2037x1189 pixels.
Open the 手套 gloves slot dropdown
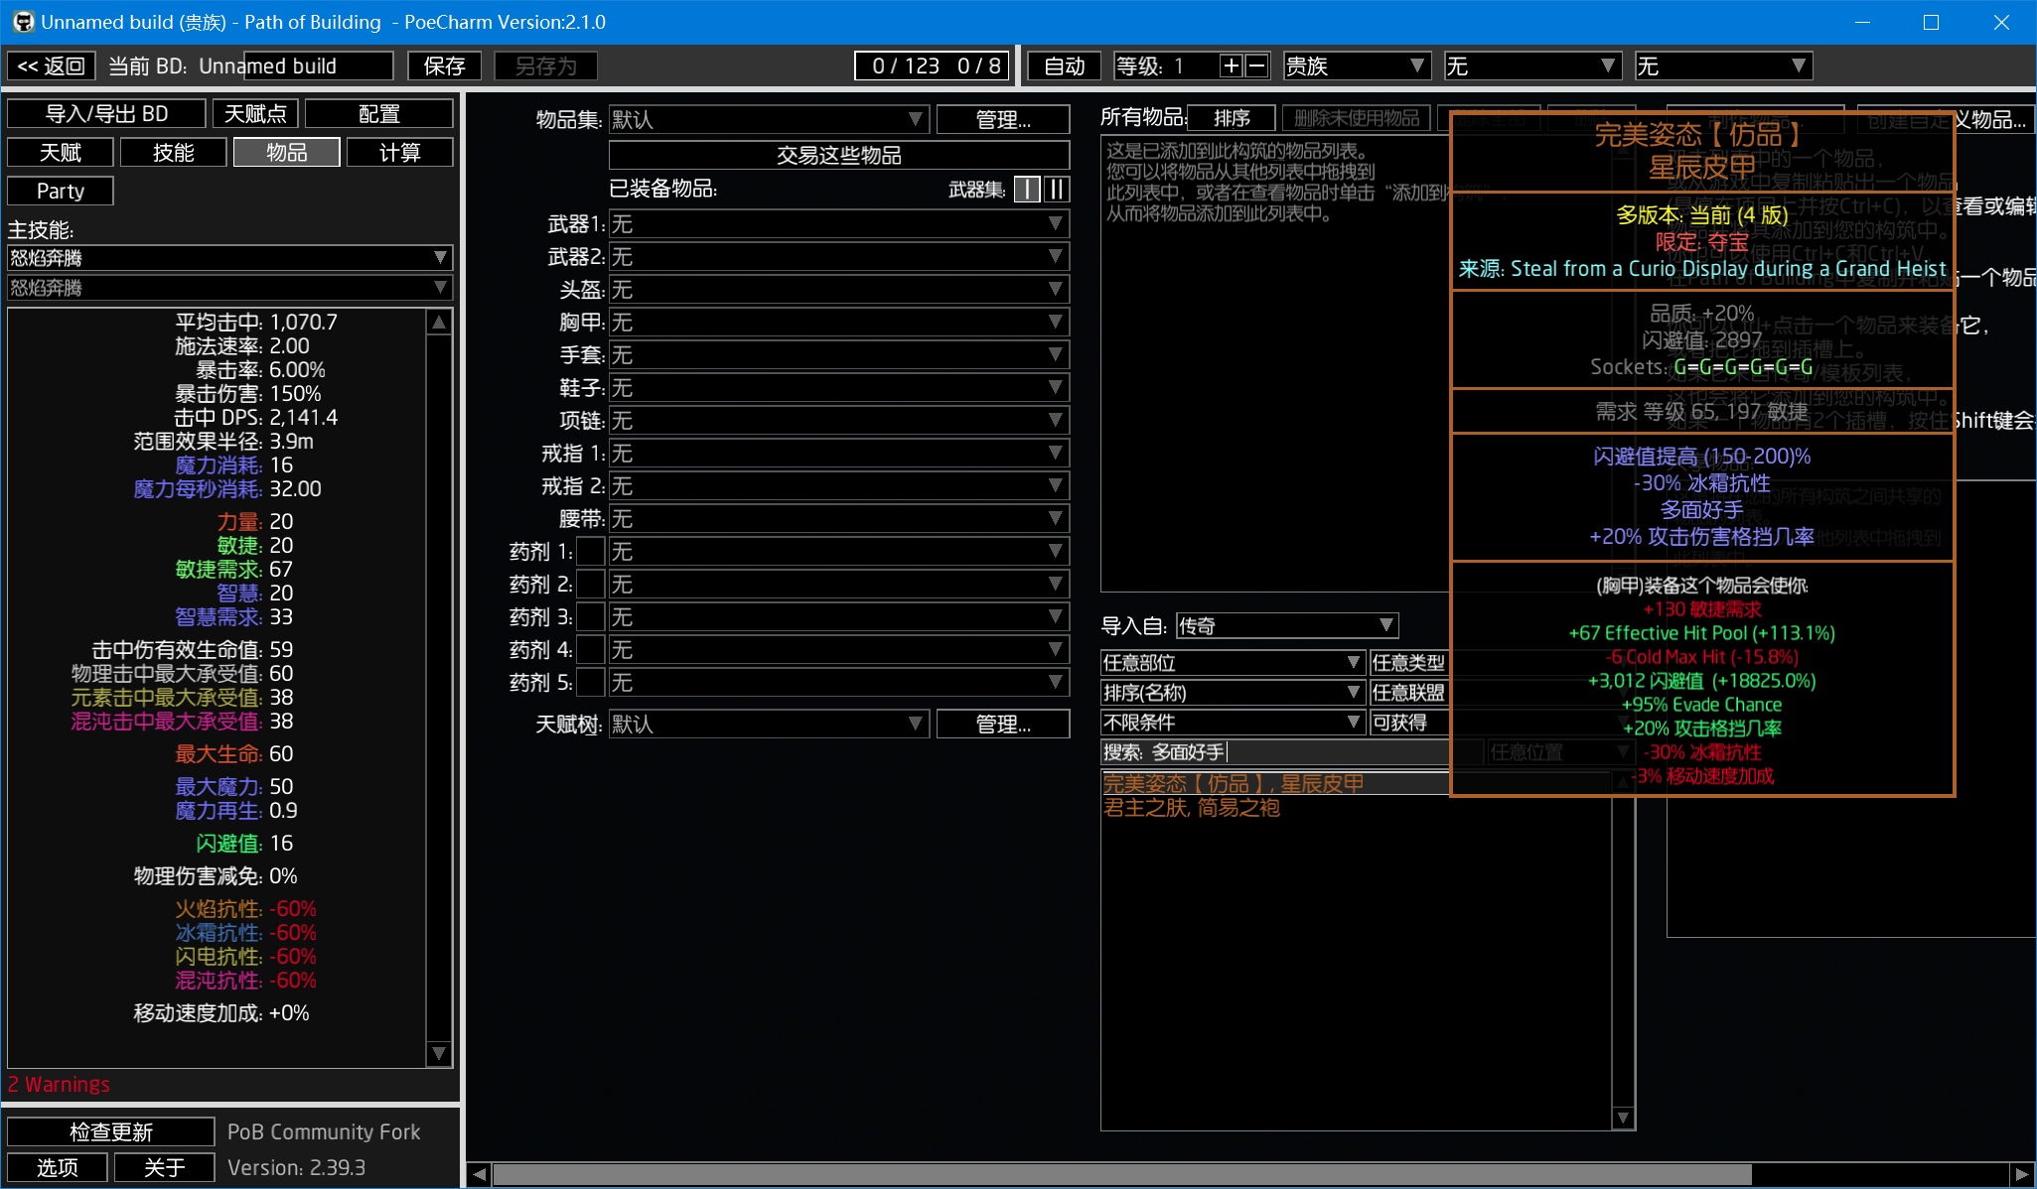[839, 355]
